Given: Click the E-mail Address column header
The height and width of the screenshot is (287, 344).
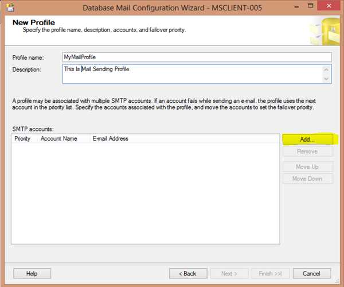Looking at the screenshot, I should [x=111, y=139].
